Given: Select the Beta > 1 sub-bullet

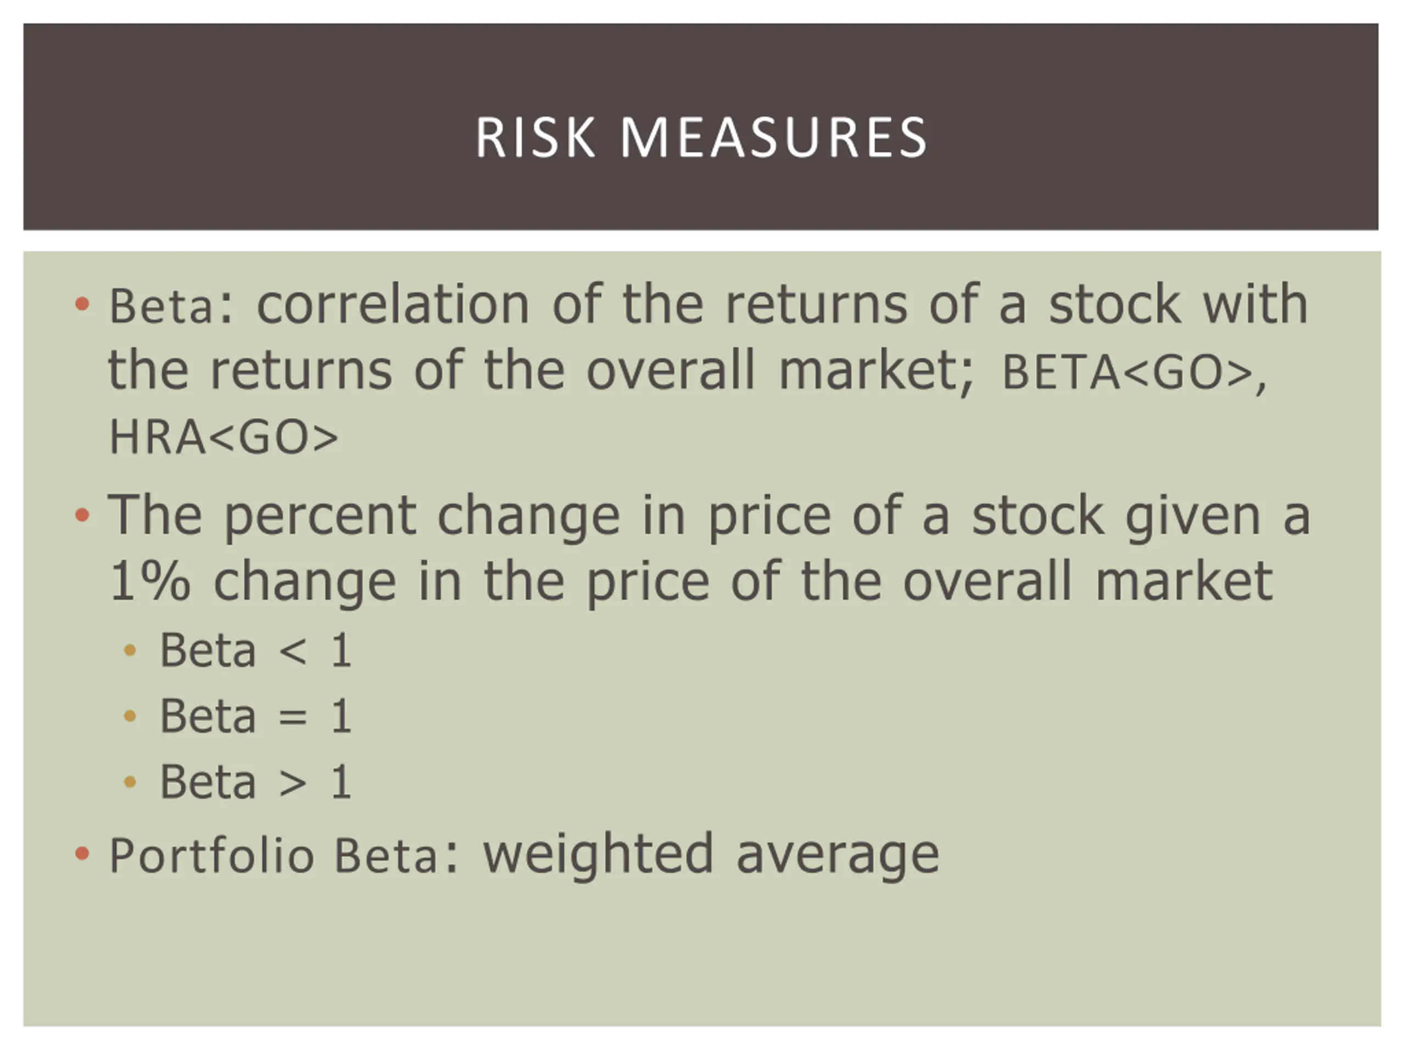Looking at the screenshot, I should pyautogui.click(x=255, y=782).
